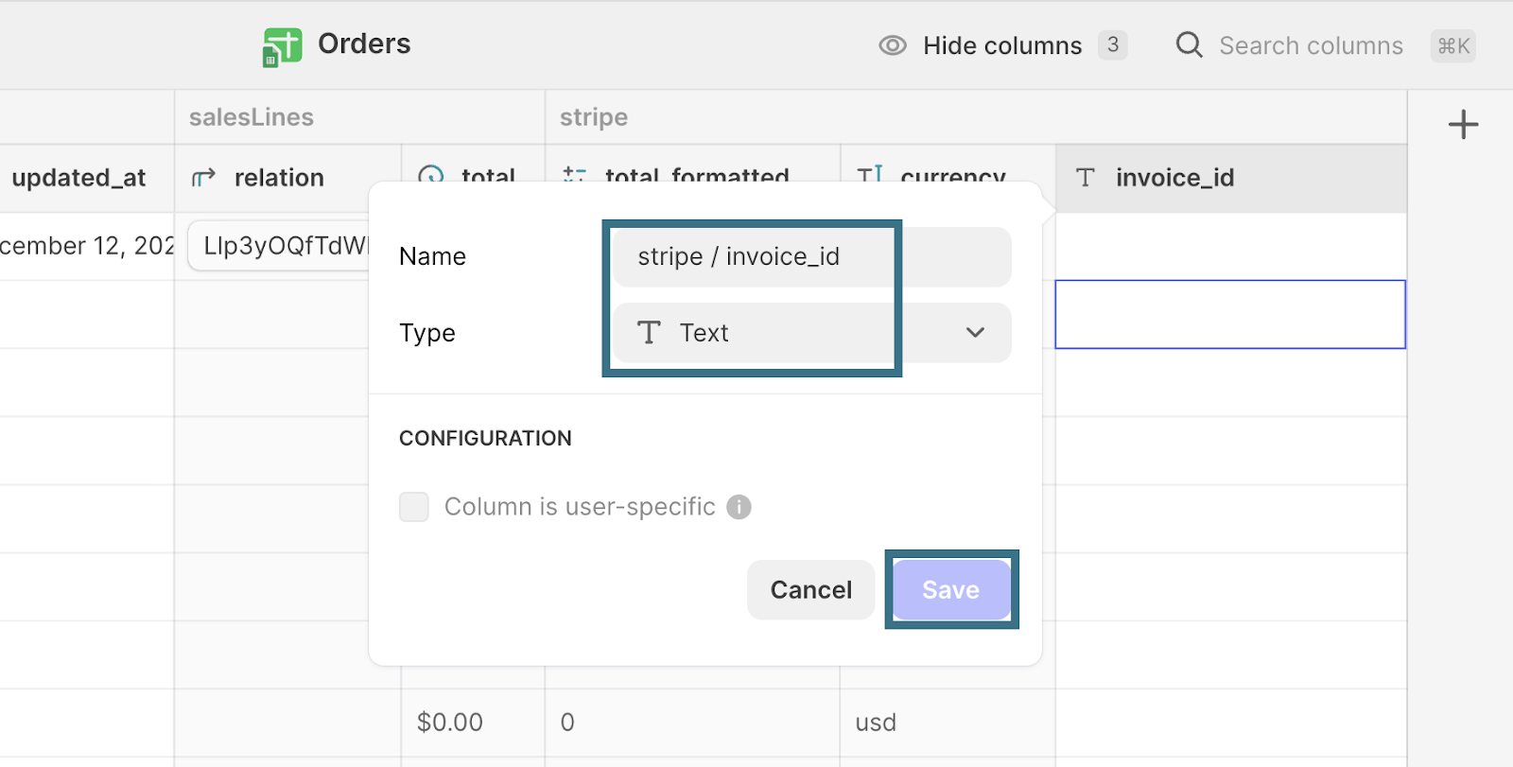1513x767 pixels.
Task: Click the invoice_id column header
Action: (1231, 178)
